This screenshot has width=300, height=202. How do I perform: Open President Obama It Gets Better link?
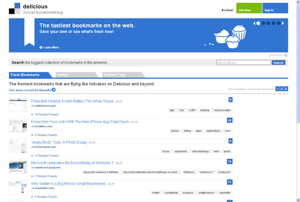coord(72,101)
